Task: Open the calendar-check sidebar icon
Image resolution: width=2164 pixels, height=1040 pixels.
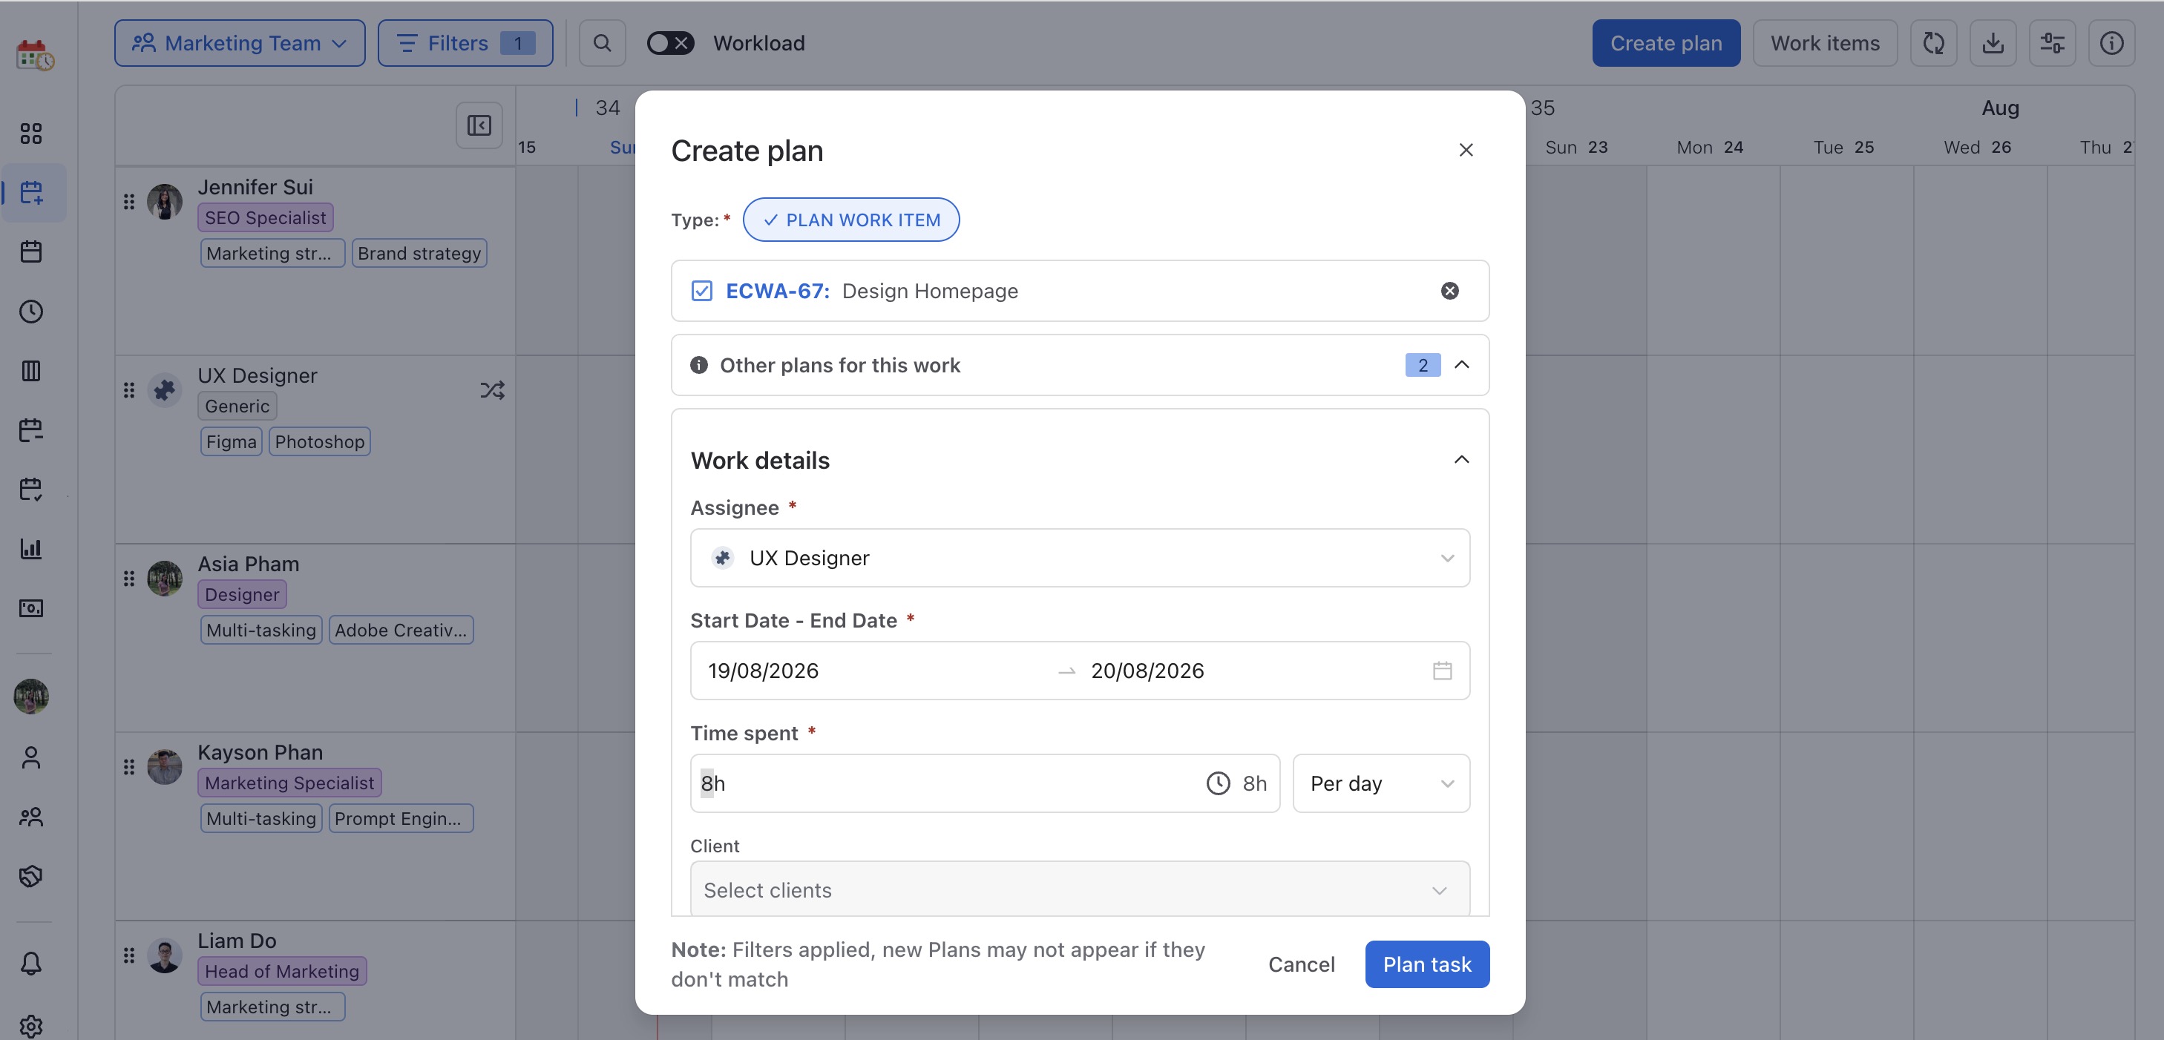Action: point(31,489)
